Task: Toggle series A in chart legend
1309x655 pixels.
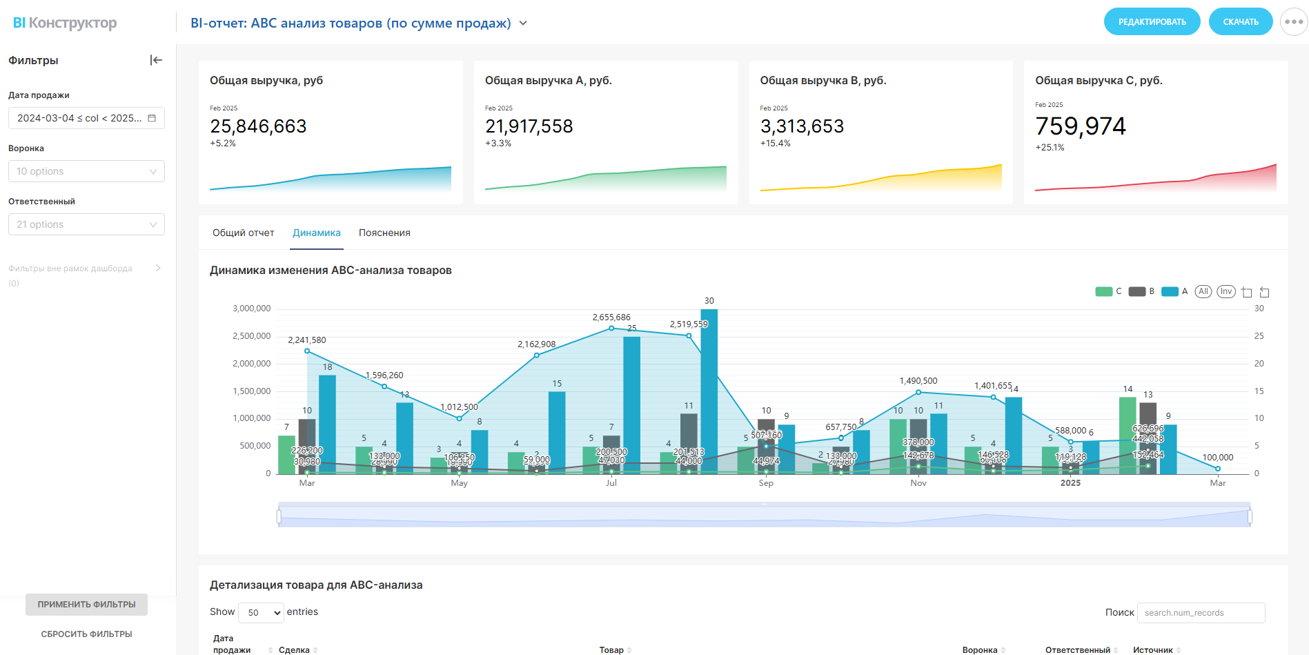Action: (1174, 291)
